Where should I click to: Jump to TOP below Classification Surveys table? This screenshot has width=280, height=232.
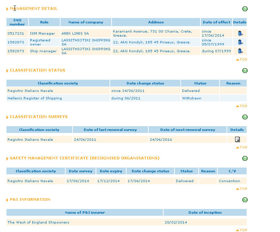(242, 147)
